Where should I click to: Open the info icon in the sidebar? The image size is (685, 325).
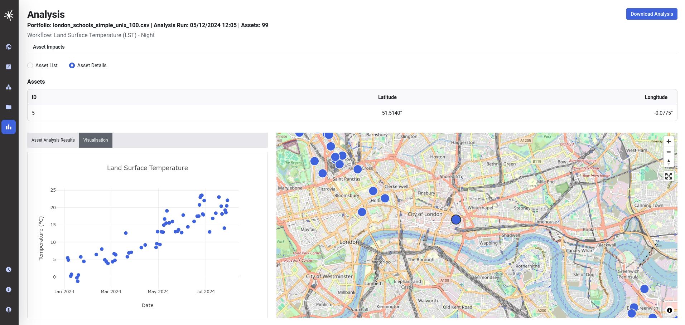(9, 290)
